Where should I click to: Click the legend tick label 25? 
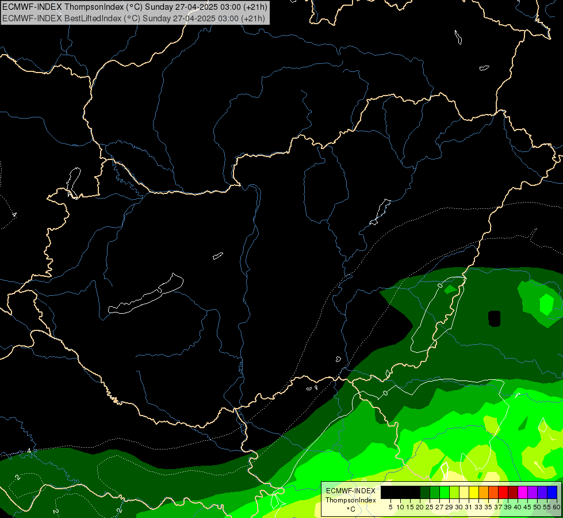pyautogui.click(x=430, y=507)
